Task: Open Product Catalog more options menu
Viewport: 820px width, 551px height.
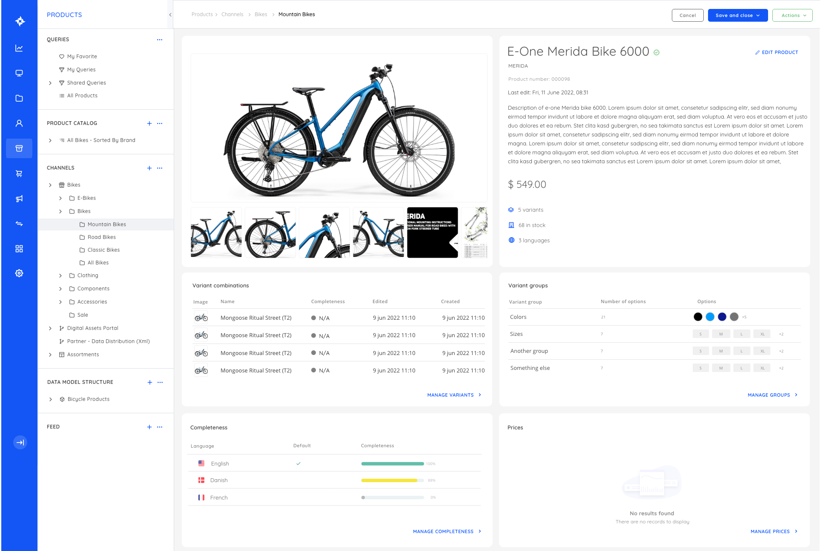Action: point(160,123)
